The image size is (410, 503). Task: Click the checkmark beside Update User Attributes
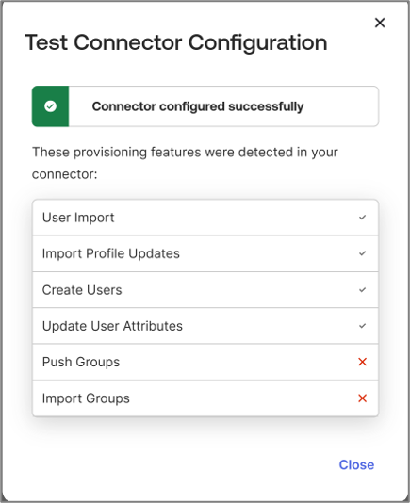point(363,326)
